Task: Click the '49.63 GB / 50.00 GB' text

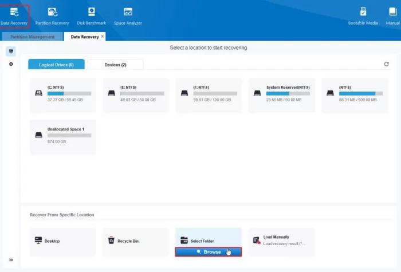Action: [x=138, y=100]
